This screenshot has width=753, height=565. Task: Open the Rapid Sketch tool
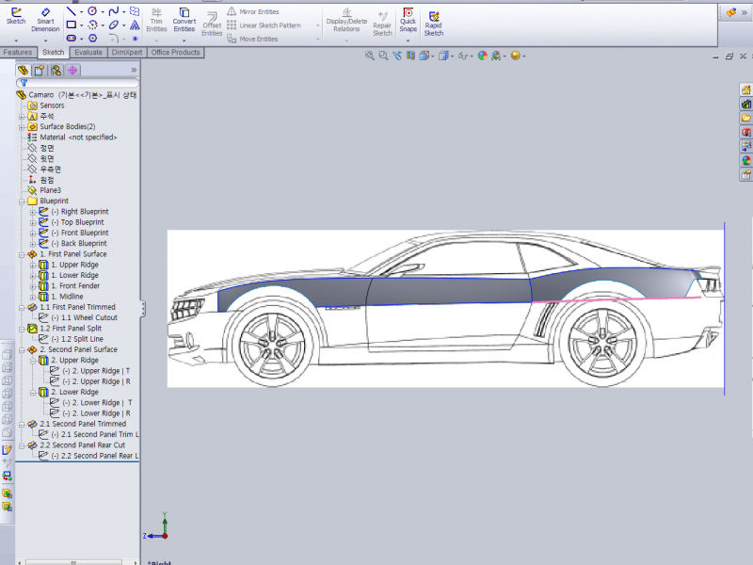(x=433, y=19)
